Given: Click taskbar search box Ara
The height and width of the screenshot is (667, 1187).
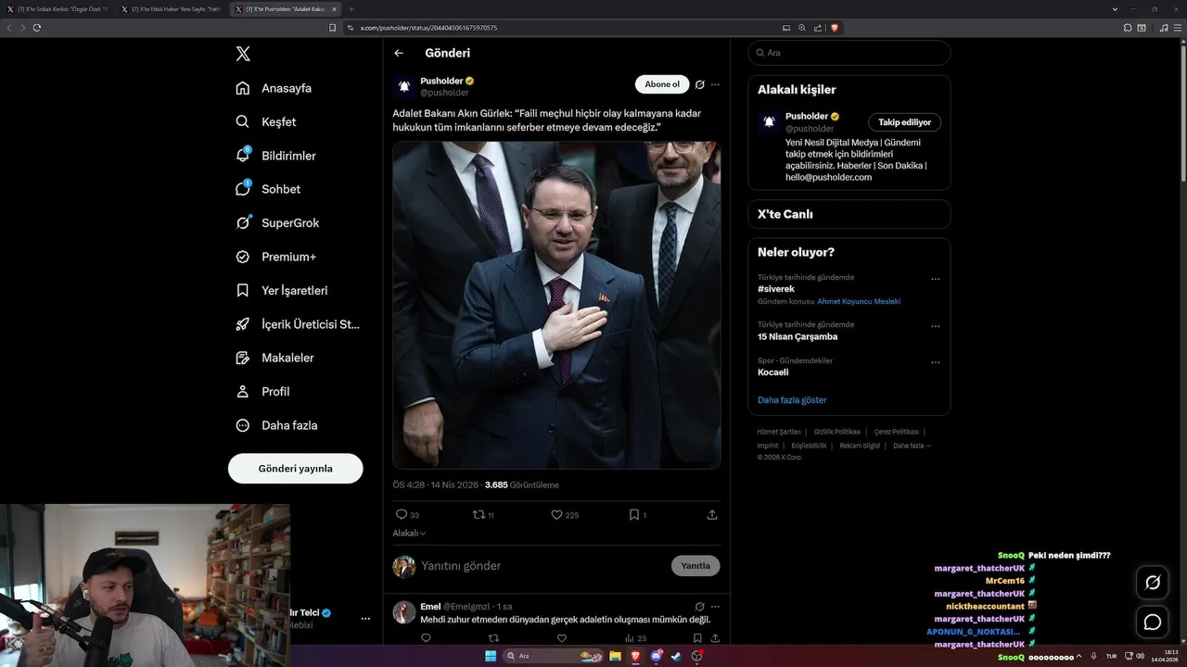Looking at the screenshot, I should click(x=554, y=656).
